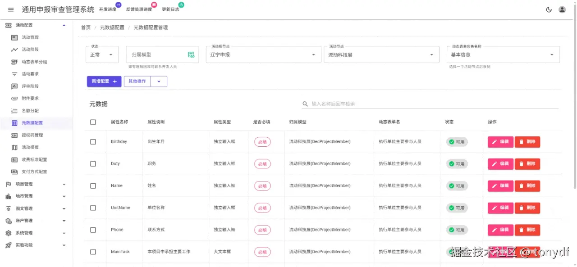Open the 状态 dropdown showing 正常
The width and height of the screenshot is (577, 267).
tap(102, 54)
